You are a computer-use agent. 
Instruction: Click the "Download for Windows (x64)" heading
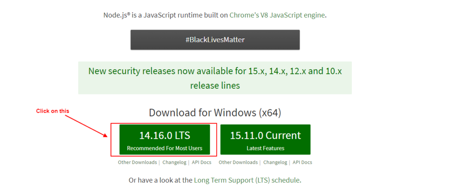215,113
